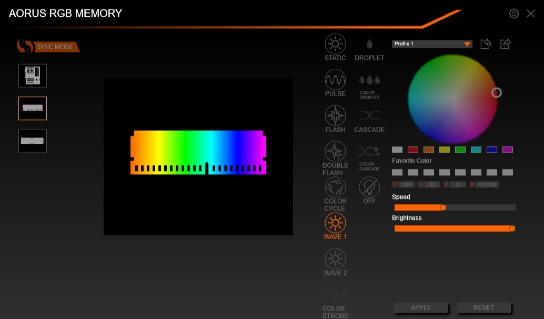Image resolution: width=544 pixels, height=319 pixels.
Task: Select the Flash lighting mode
Action: click(335, 116)
